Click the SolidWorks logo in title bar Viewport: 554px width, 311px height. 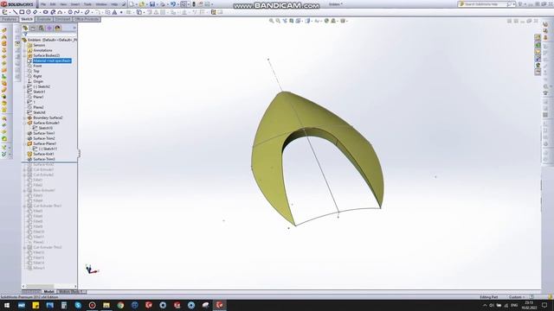(x=17, y=4)
